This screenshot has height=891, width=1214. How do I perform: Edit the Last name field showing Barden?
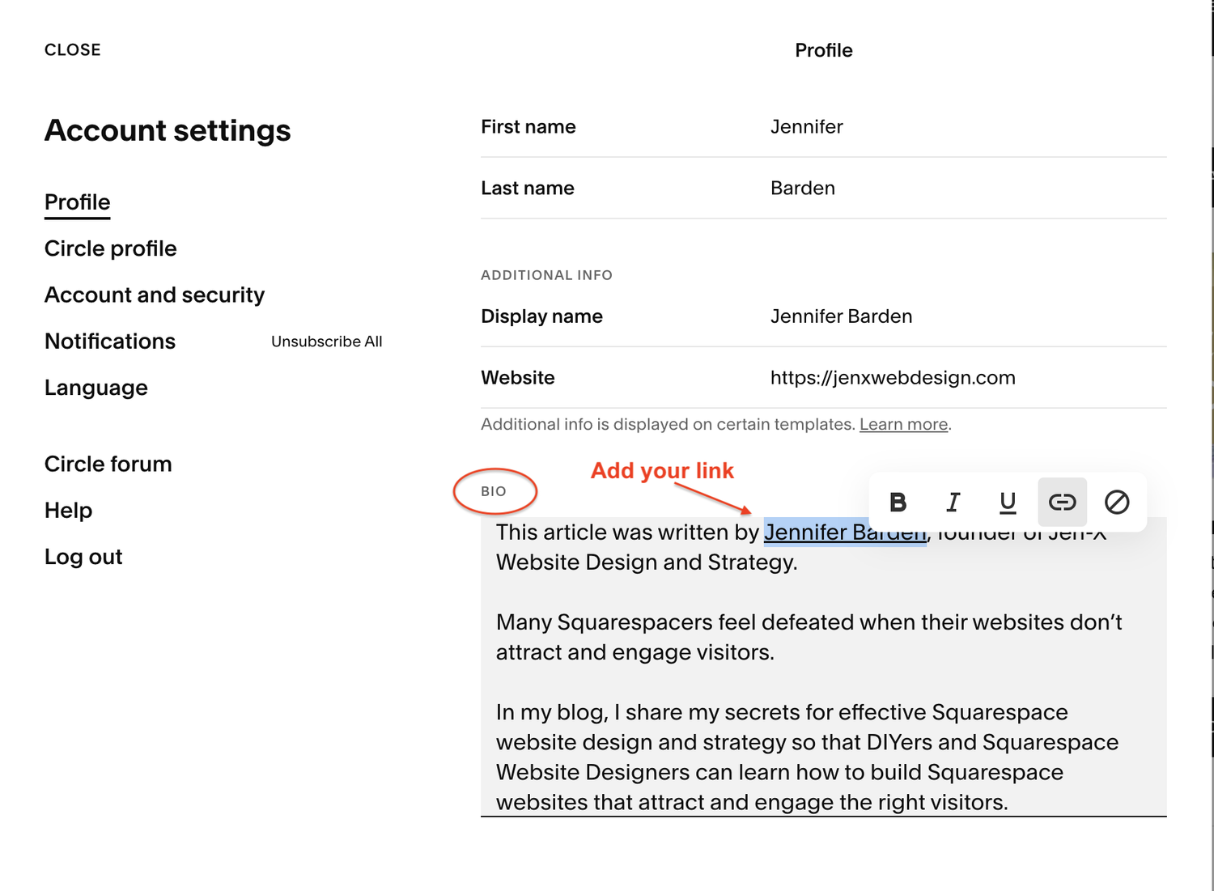pyautogui.click(x=824, y=189)
